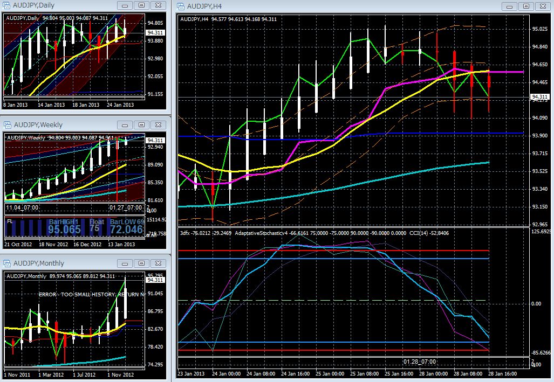Minimize the AUDJPY,H4 chart window
The image size is (554, 382).
pos(509,6)
